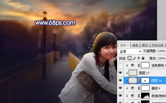
Task: Click adjustment icon of 选取颜色 layer
Action: click(133, 65)
